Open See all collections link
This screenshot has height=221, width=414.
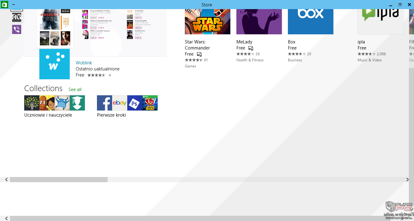pos(75,90)
